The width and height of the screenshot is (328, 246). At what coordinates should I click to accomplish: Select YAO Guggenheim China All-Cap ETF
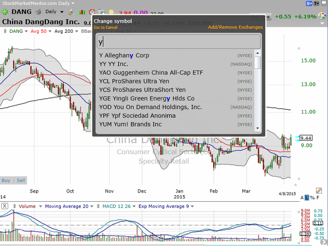pos(175,73)
